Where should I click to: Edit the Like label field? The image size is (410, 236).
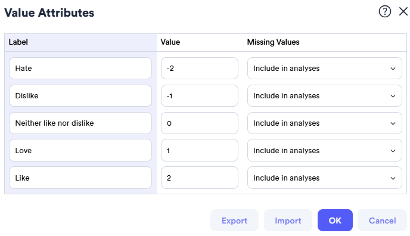(x=80, y=178)
